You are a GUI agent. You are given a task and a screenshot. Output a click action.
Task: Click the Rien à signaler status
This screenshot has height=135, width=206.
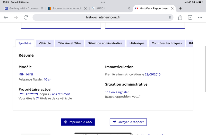(x=118, y=92)
